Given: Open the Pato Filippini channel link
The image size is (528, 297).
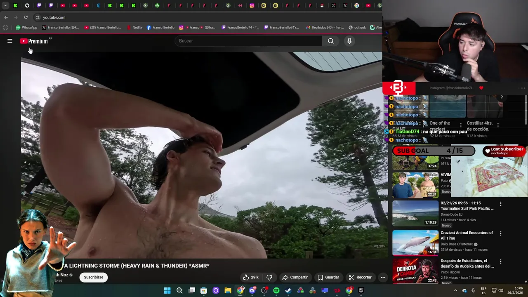Looking at the screenshot, I should point(450,272).
